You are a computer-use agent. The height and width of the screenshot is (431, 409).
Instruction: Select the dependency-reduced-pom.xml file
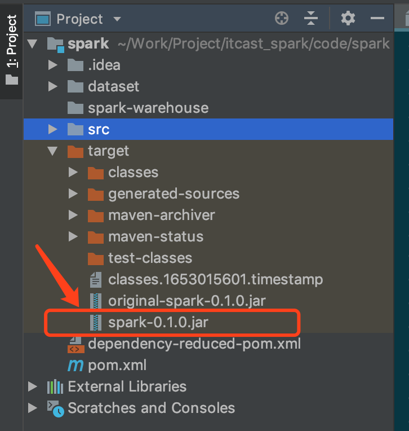184,344
